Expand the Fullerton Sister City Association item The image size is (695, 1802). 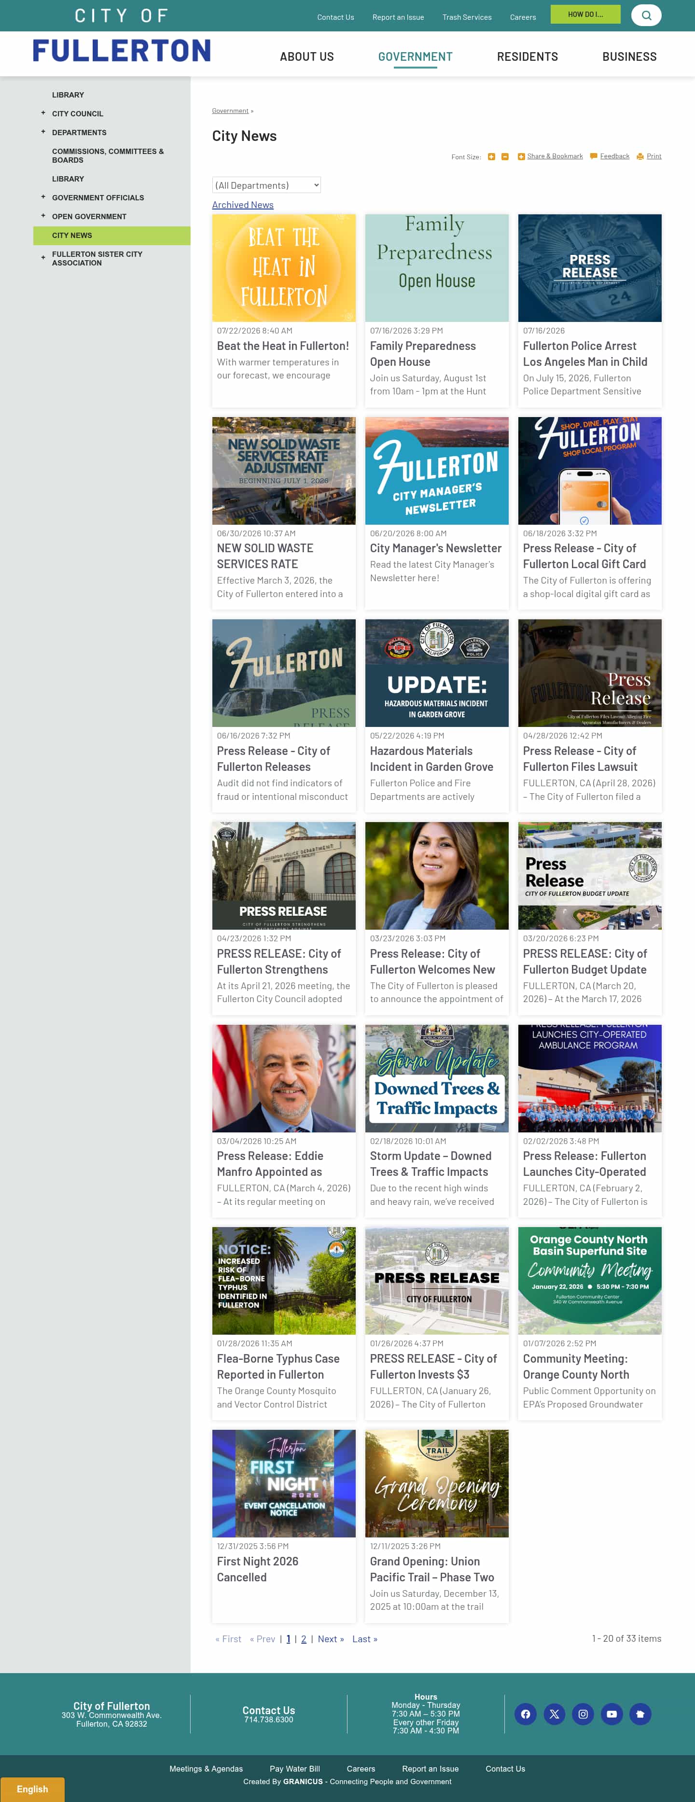[x=43, y=258]
